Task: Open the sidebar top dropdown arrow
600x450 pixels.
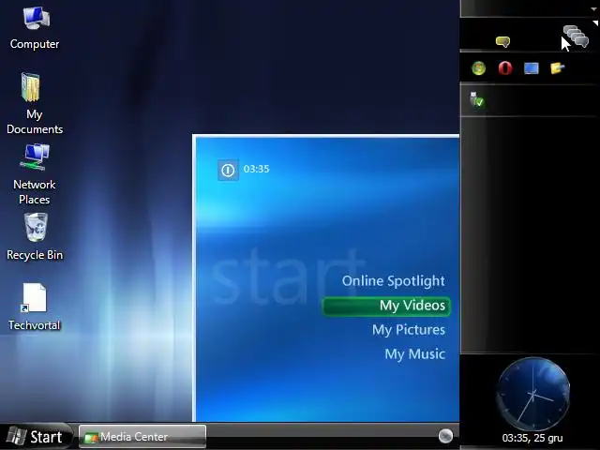Action: (593, 8)
